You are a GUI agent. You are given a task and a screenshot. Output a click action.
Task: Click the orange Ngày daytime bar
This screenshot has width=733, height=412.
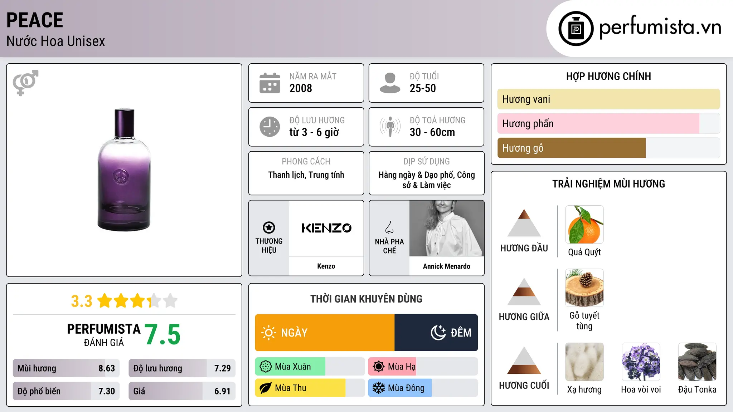(325, 333)
